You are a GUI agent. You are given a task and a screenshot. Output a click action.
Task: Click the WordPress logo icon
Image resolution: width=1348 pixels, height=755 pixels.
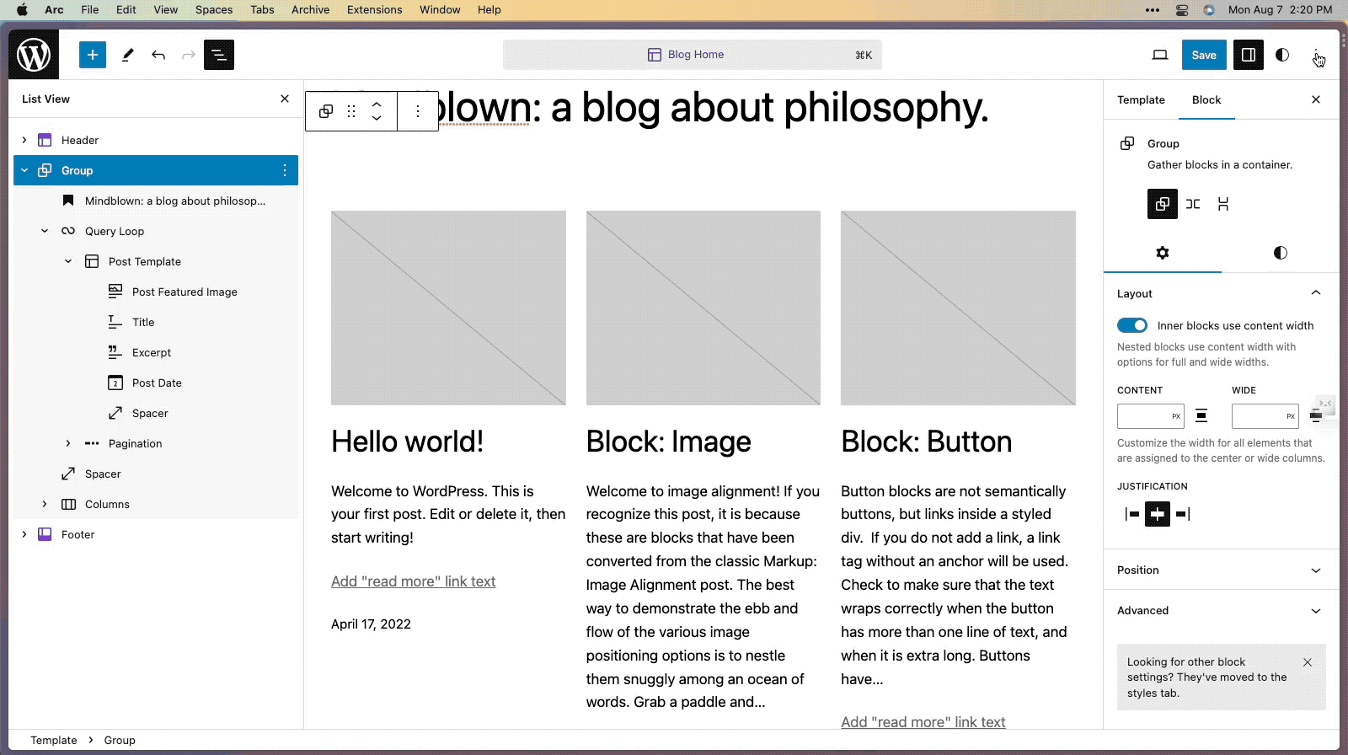coord(34,55)
